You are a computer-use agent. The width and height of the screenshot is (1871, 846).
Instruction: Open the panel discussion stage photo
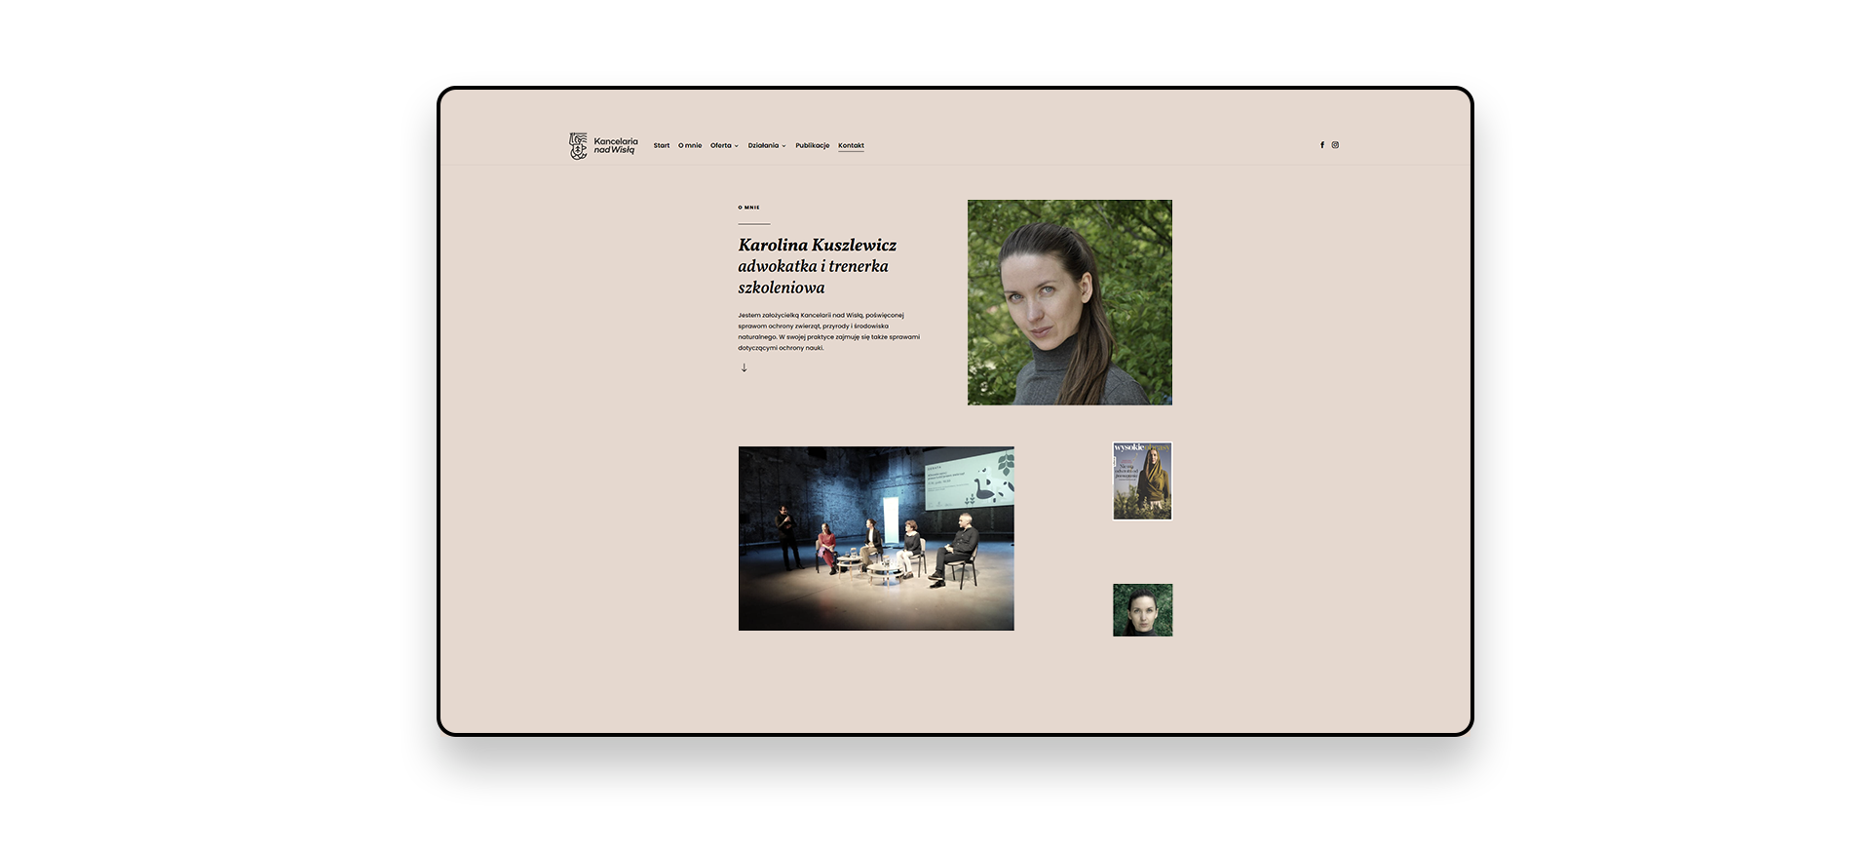pyautogui.click(x=875, y=538)
